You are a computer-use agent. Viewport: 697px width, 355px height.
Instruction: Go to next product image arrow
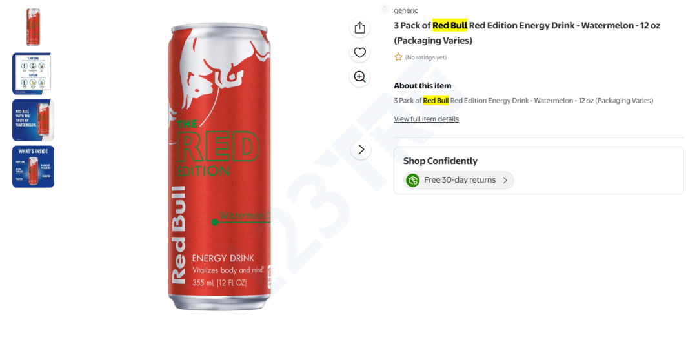pyautogui.click(x=361, y=150)
